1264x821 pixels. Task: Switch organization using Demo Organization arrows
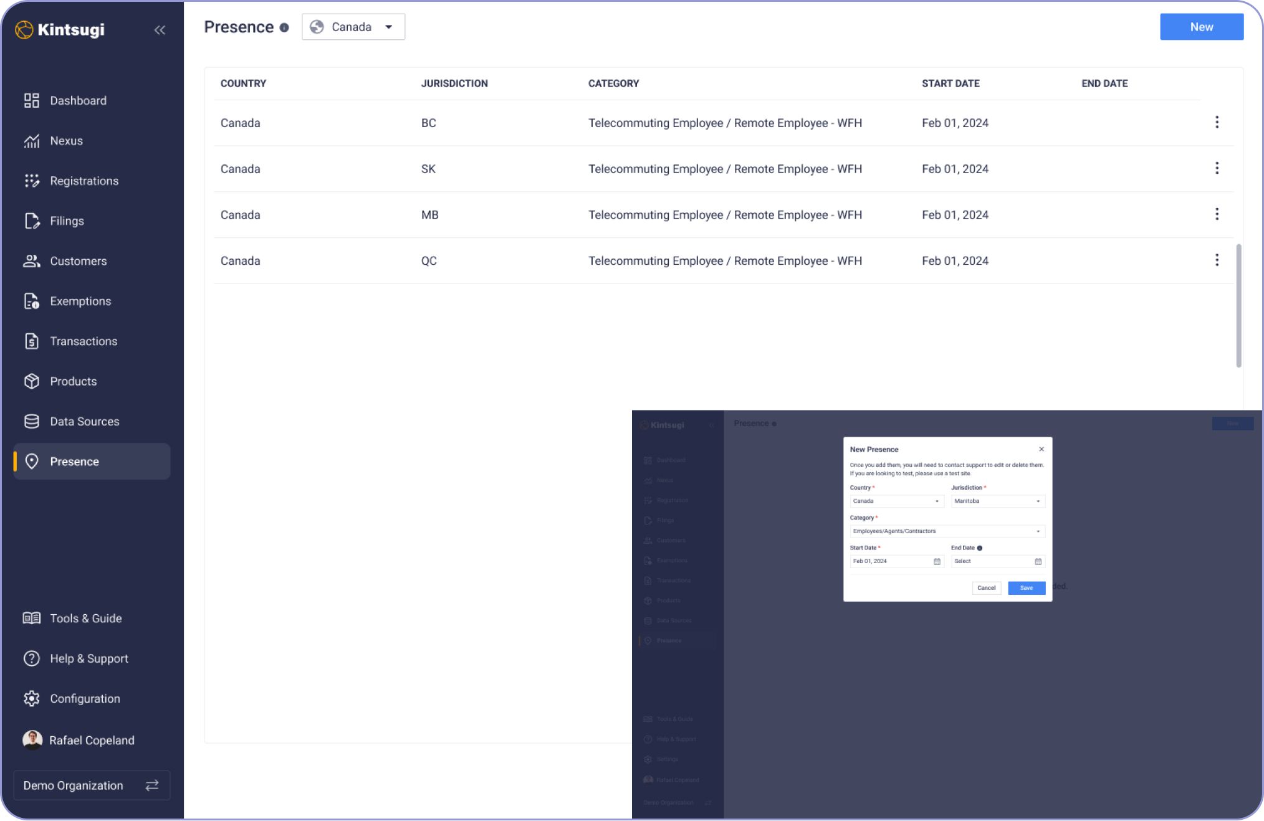coord(152,785)
